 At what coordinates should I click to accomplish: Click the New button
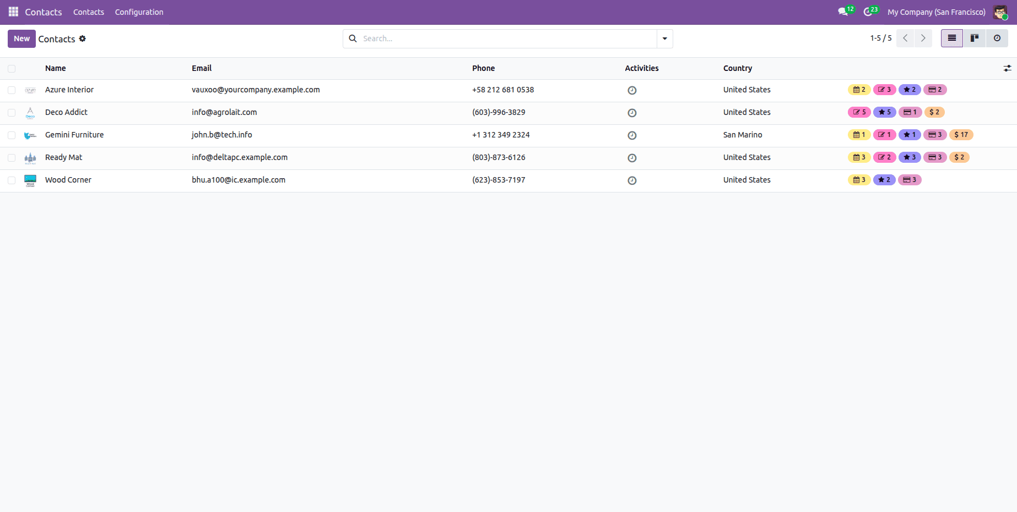click(21, 38)
